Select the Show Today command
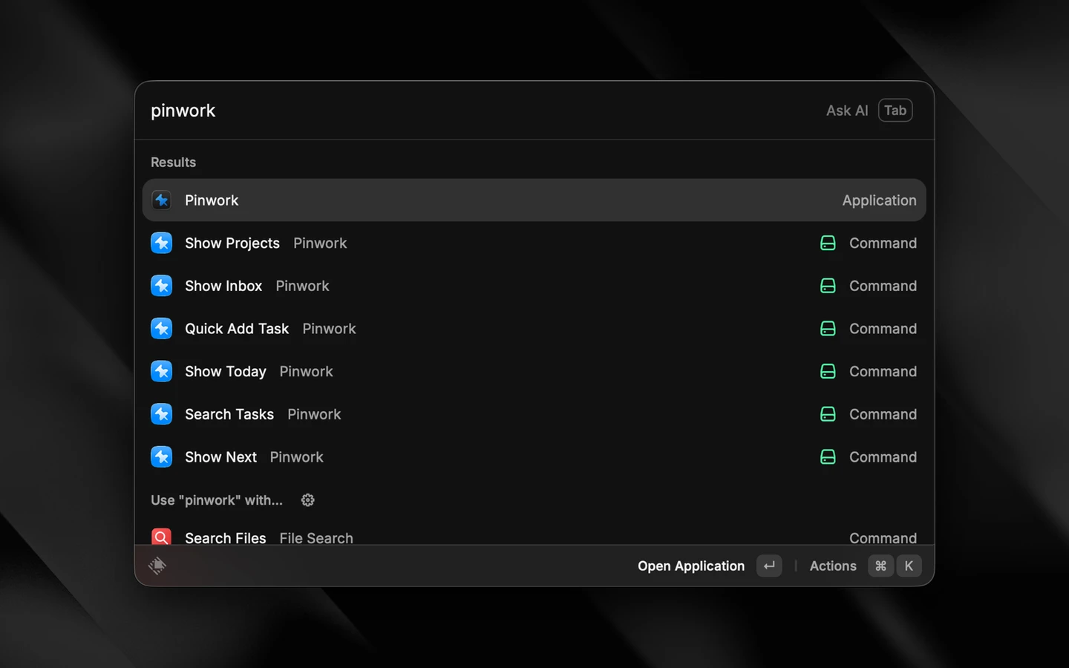1069x668 pixels. (x=534, y=371)
